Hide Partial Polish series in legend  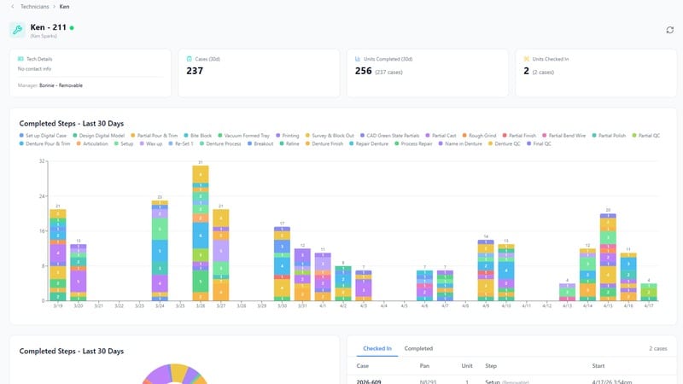[x=609, y=136]
